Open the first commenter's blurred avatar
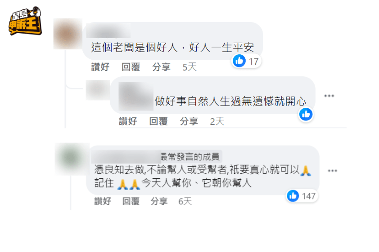 coord(68,34)
